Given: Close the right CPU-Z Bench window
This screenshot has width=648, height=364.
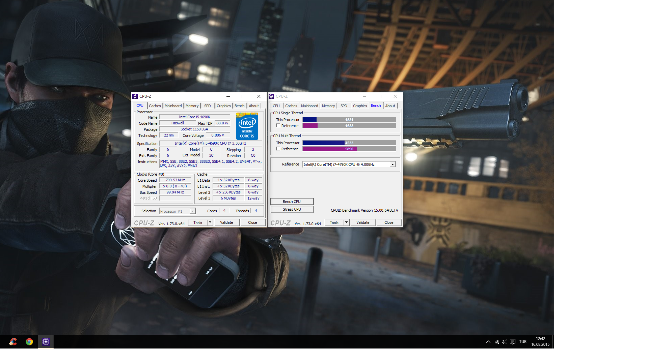Looking at the screenshot, I should click(395, 96).
